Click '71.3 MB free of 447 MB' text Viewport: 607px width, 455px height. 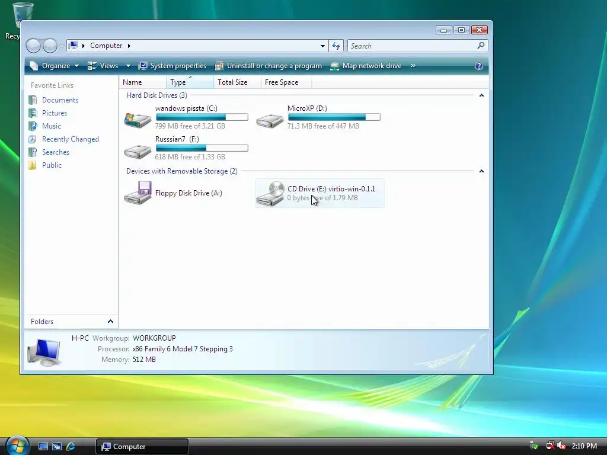323,126
